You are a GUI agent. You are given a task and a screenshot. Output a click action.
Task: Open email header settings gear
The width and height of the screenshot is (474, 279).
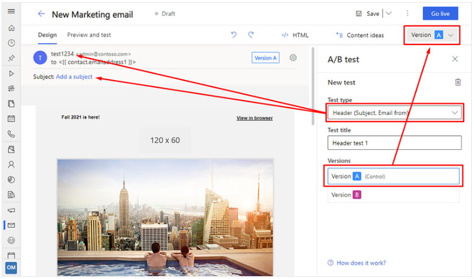point(293,57)
